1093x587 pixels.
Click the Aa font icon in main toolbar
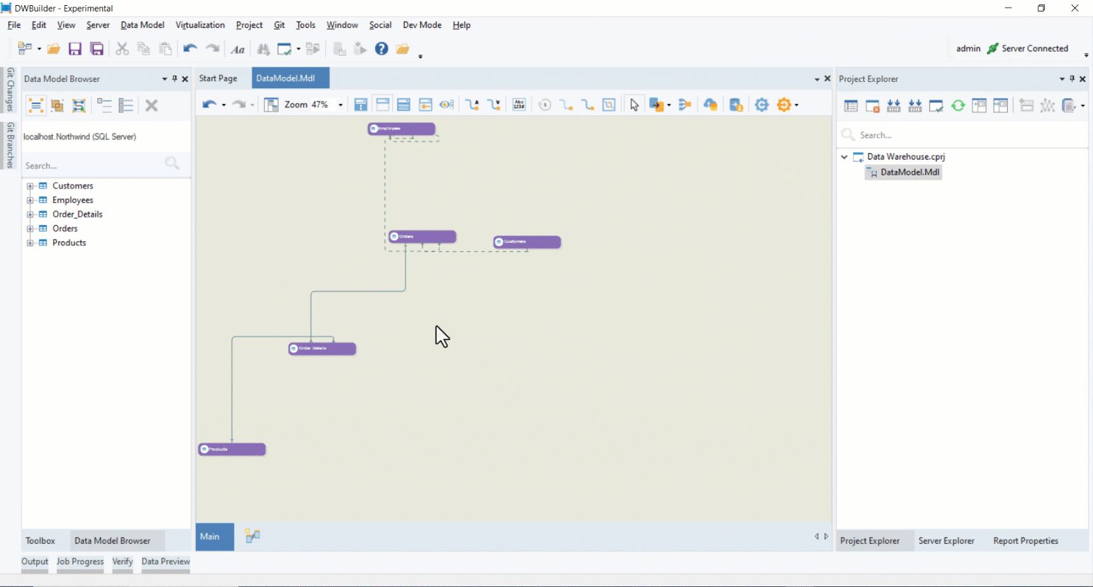238,49
